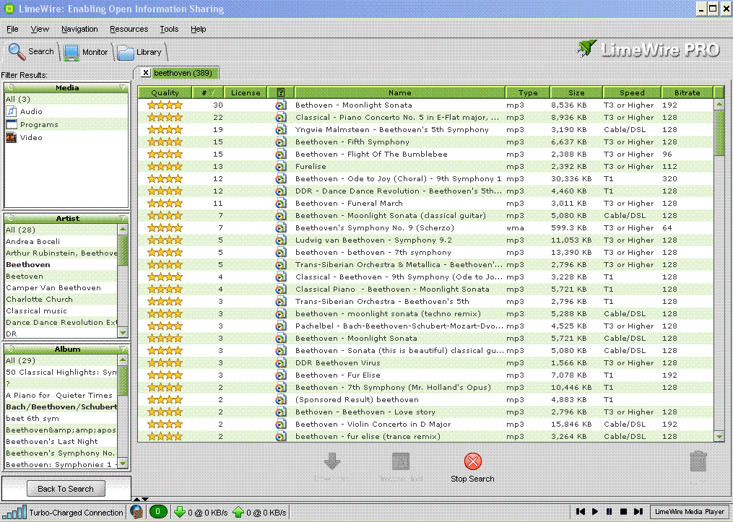Click the Stop Search red icon
Screen dimensions: 733x522
tap(472, 461)
